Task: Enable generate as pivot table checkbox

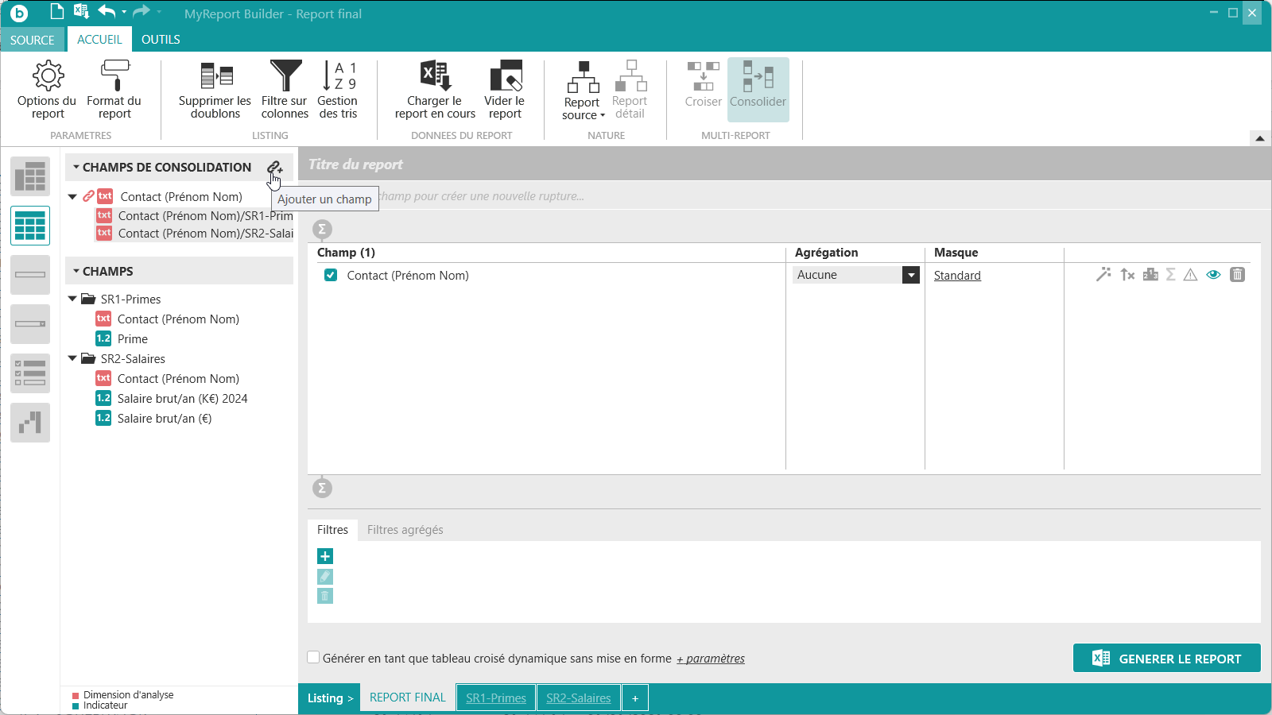Action: [x=314, y=658]
